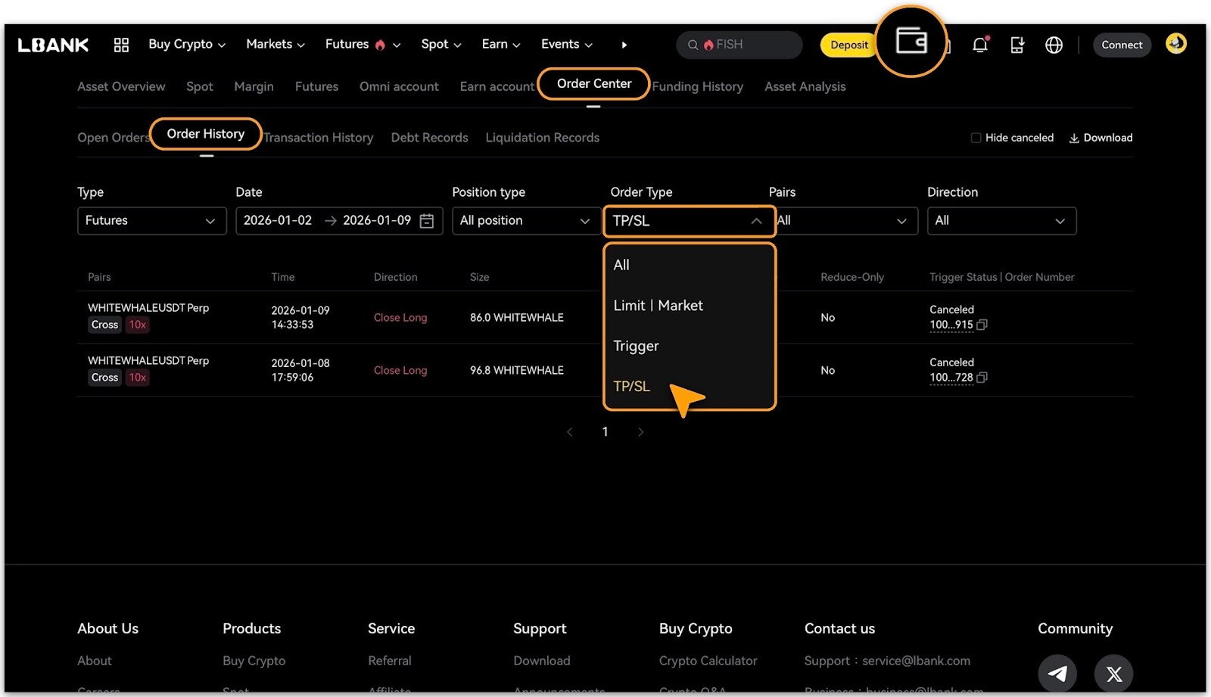Download the order history
Screen dimensions: 1211x697
(x=1100, y=138)
